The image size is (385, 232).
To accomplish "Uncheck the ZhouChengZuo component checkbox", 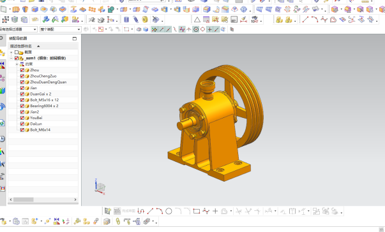I will pyautogui.click(x=22, y=76).
